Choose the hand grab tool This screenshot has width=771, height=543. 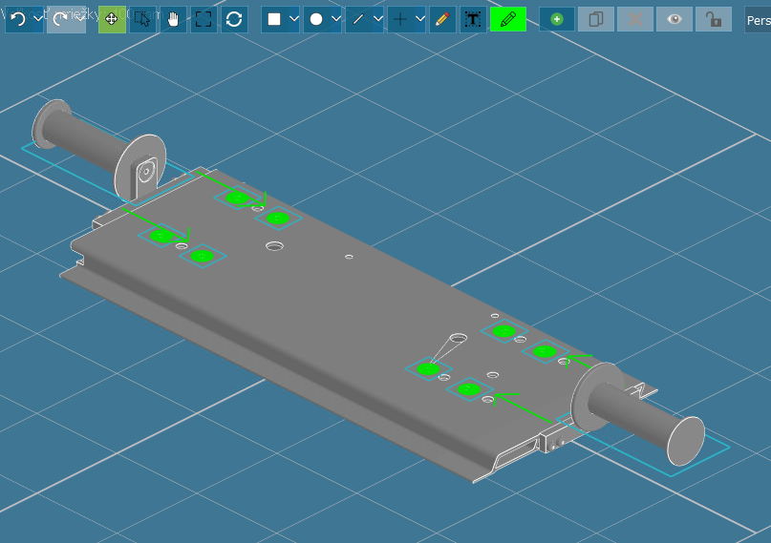(173, 19)
